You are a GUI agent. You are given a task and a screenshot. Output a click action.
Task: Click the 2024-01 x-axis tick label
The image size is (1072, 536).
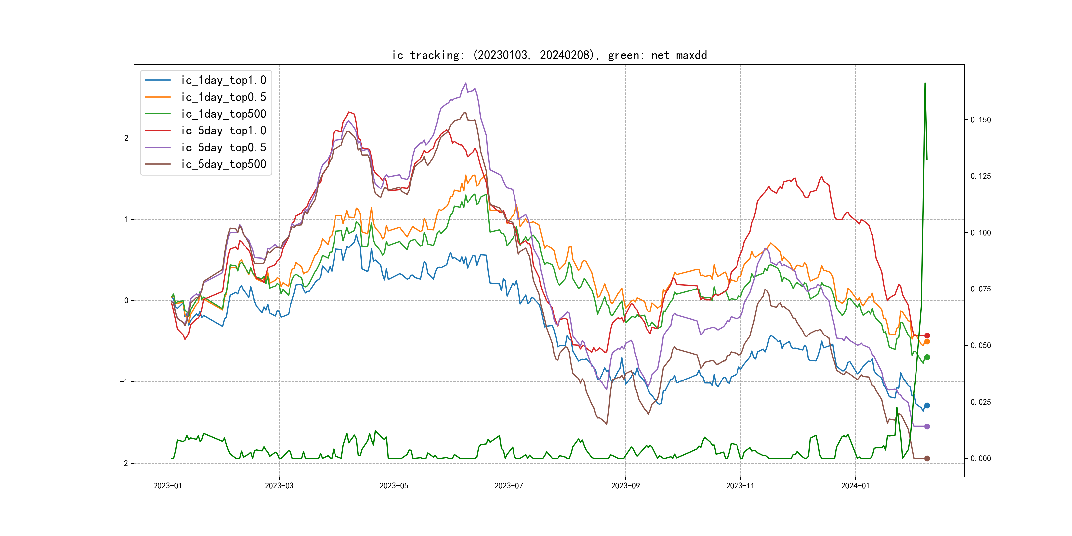click(855, 486)
